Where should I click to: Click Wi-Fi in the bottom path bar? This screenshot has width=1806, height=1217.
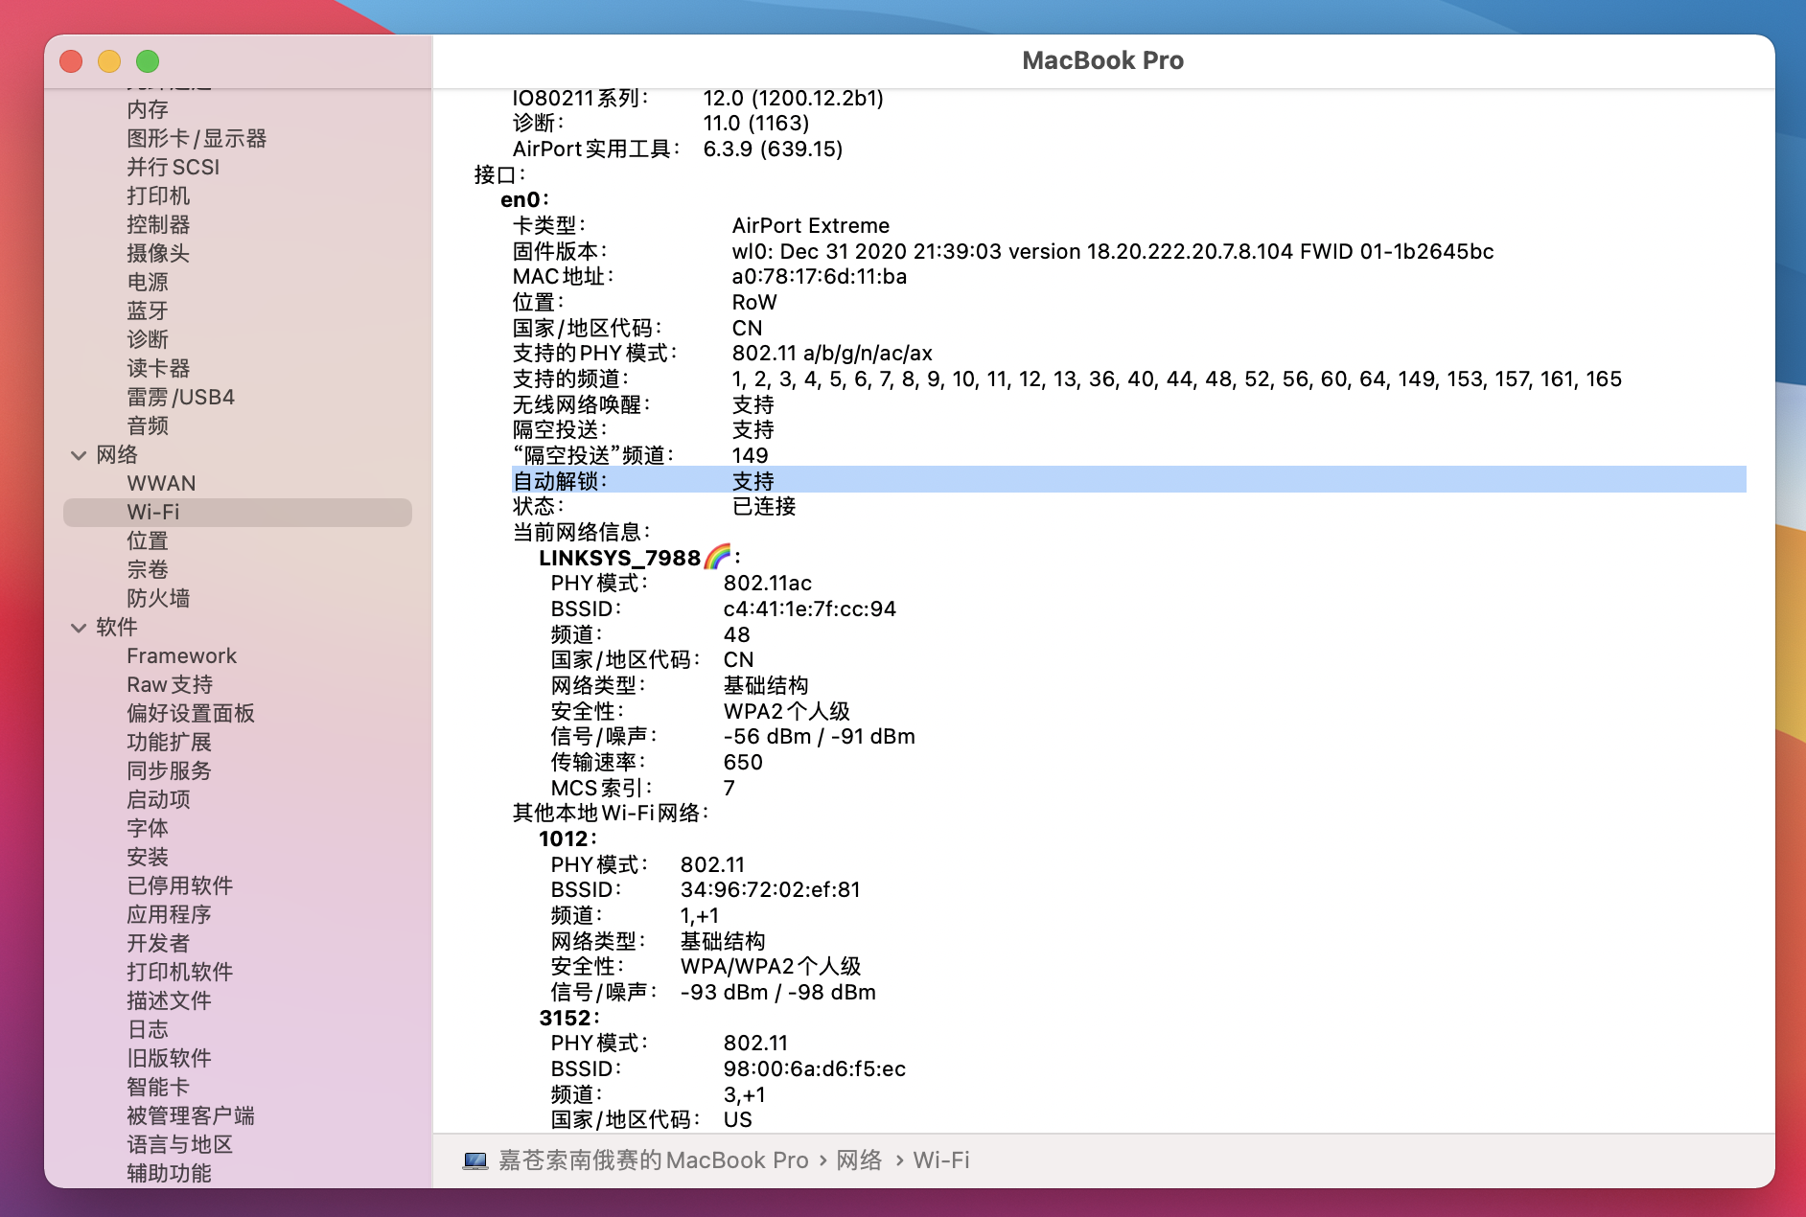coord(940,1160)
